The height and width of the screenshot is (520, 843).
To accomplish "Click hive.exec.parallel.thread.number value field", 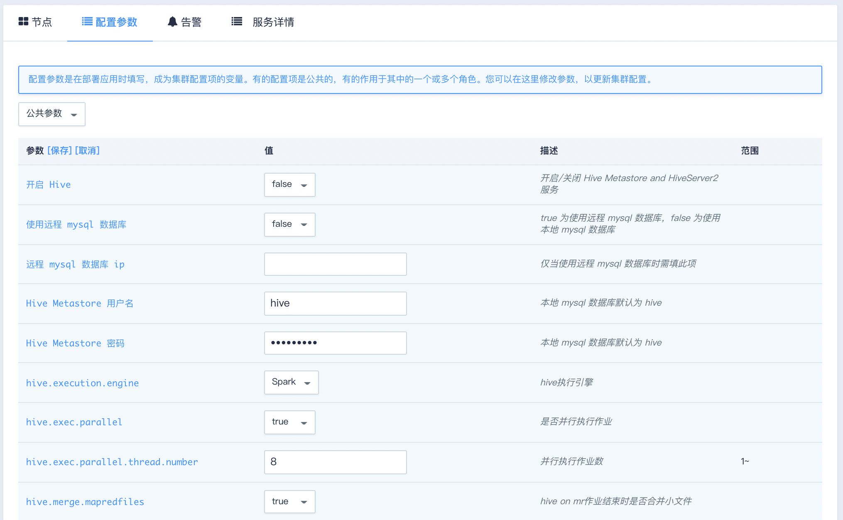I will (336, 461).
